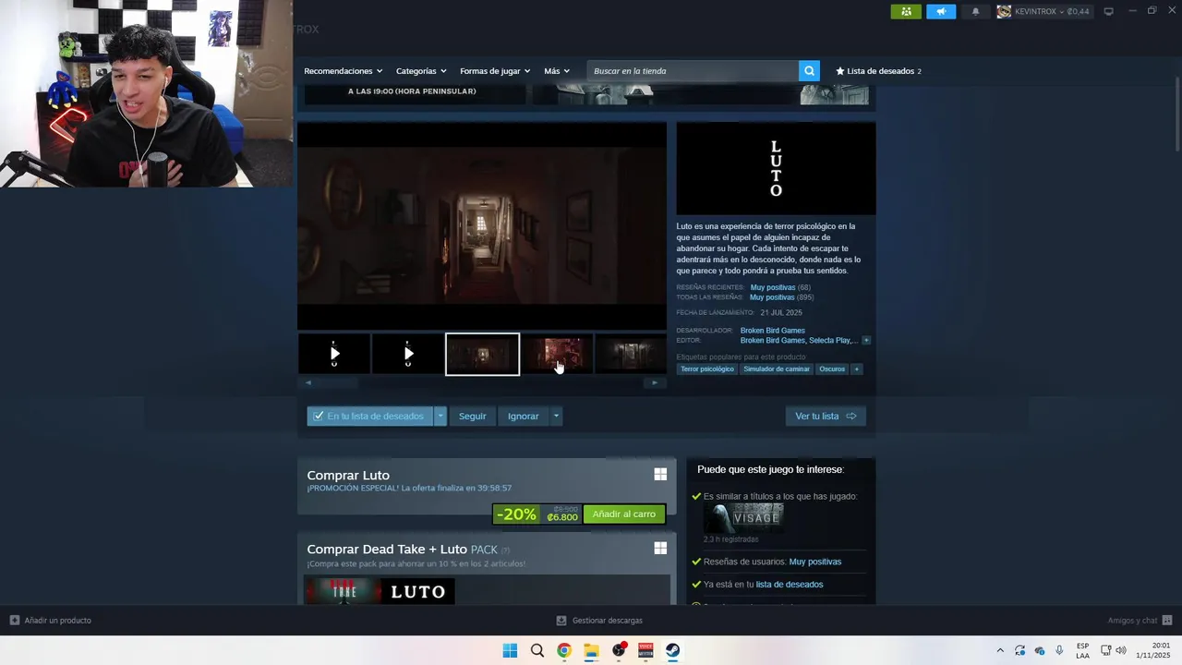The height and width of the screenshot is (665, 1182).
Task: Click the LUTO game header image
Action: coord(776,168)
